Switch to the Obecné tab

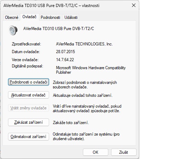[x=11, y=17]
